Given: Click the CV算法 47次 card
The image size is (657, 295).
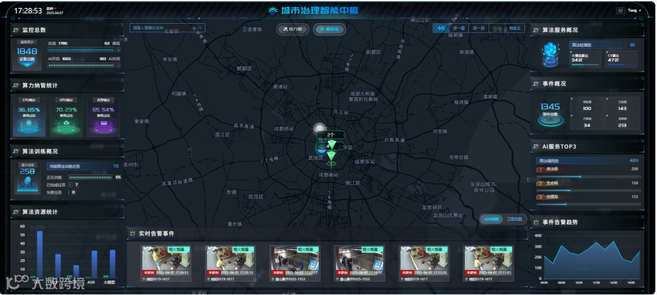Looking at the screenshot, I should (621, 60).
